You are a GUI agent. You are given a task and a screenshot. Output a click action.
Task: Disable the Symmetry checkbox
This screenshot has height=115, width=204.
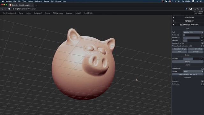202,81
